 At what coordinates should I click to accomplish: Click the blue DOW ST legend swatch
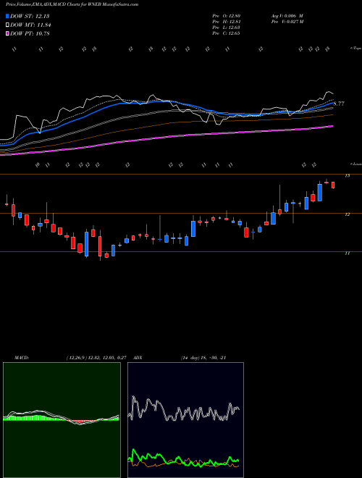tap(8, 16)
